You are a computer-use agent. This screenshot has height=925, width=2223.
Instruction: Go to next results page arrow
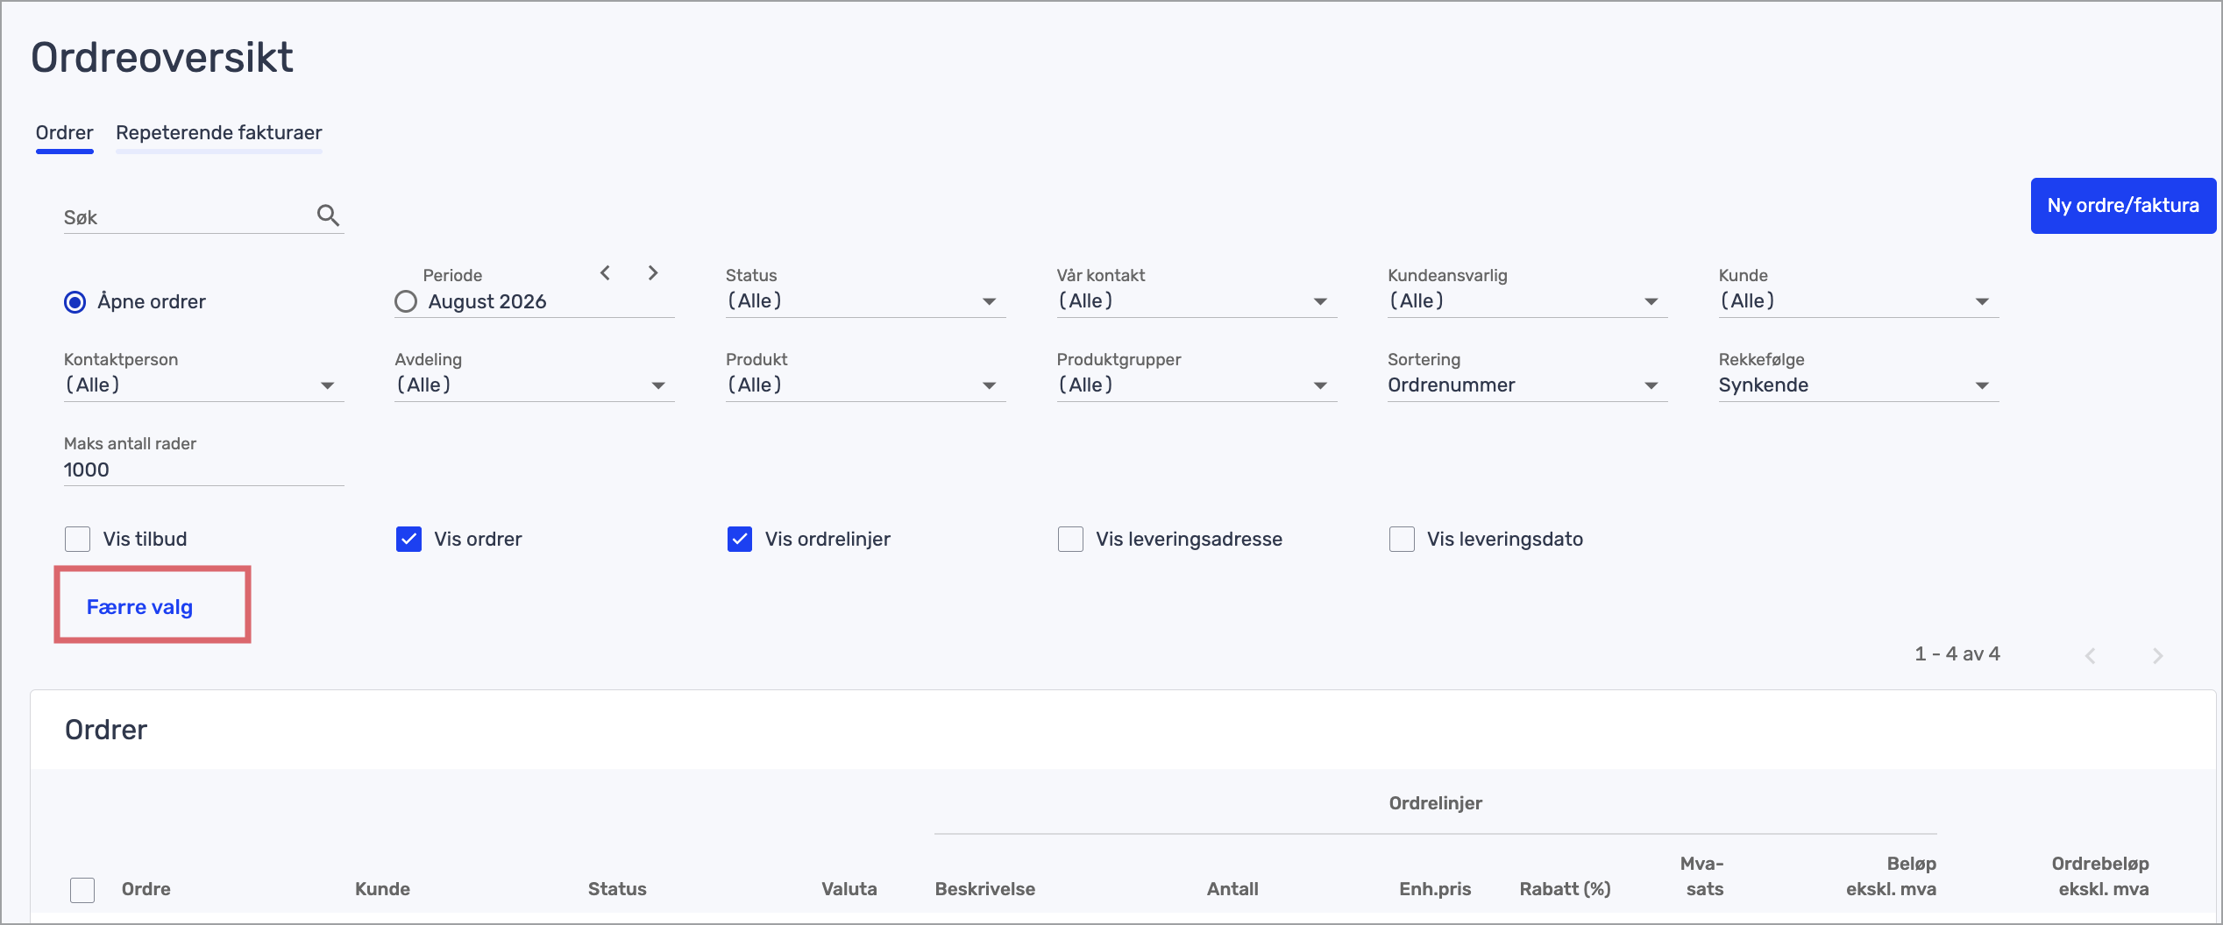pos(2158,655)
